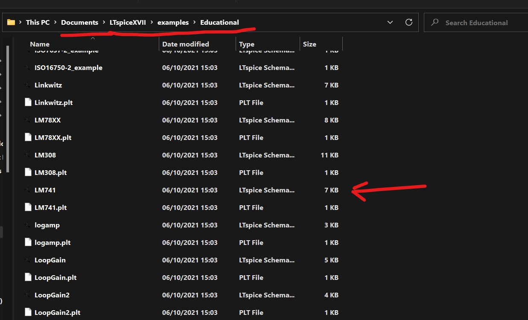528x320 pixels.
Task: Click document icon of logamp.plt
Action: click(28, 242)
